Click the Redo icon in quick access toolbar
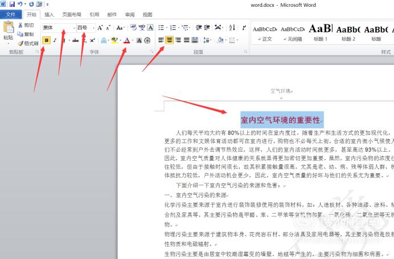 [x=31, y=5]
